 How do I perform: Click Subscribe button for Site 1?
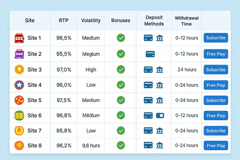(x=216, y=38)
